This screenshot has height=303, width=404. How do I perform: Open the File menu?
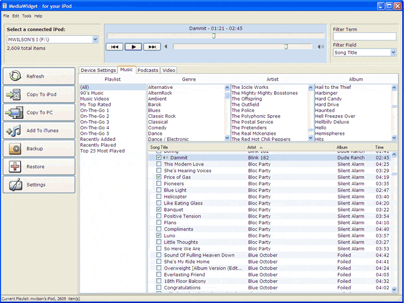tap(6, 16)
